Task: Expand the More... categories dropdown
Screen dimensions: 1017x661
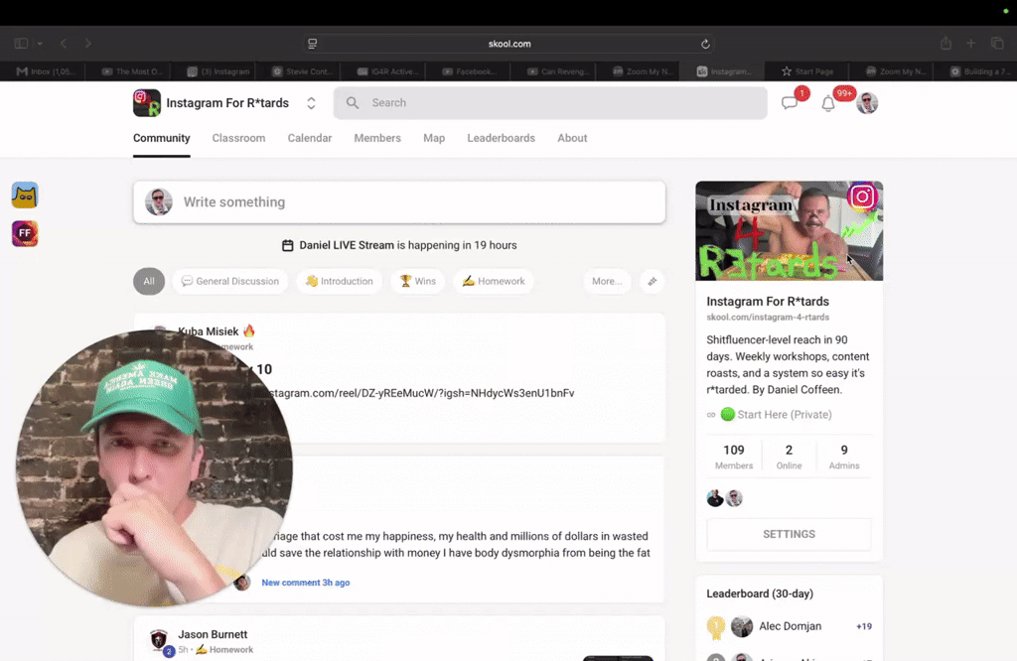Action: click(x=607, y=281)
